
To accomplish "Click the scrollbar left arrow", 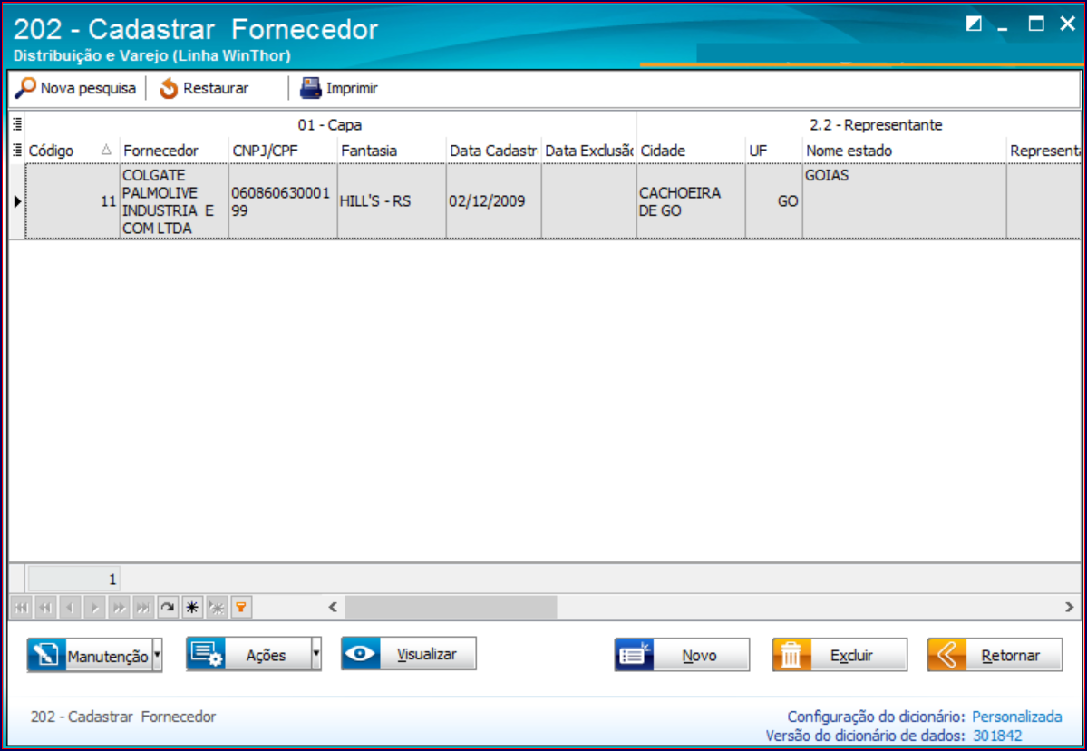I will (x=333, y=608).
